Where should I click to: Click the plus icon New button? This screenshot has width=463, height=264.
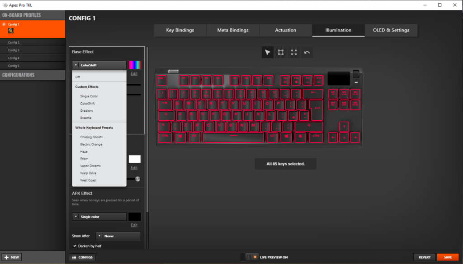[x=11, y=257]
